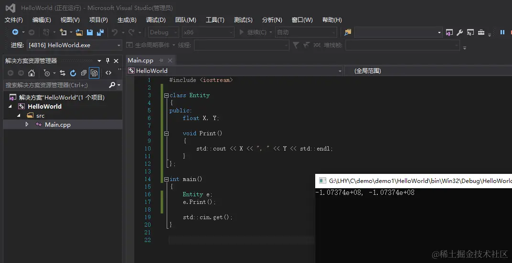The width and height of the screenshot is (512, 263).
Task: Open the 视图(V) menu
Action: pos(70,20)
